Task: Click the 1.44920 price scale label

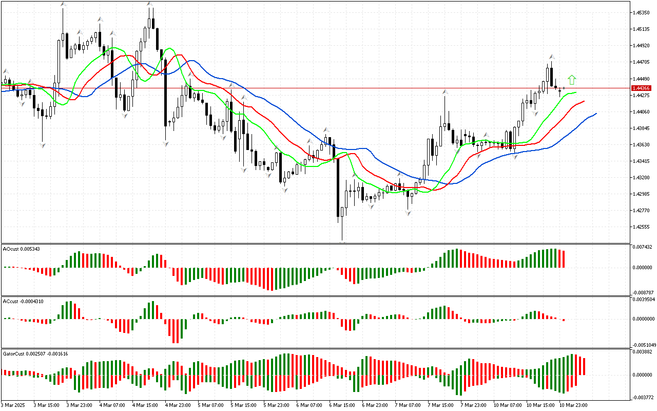Action: (x=642, y=46)
